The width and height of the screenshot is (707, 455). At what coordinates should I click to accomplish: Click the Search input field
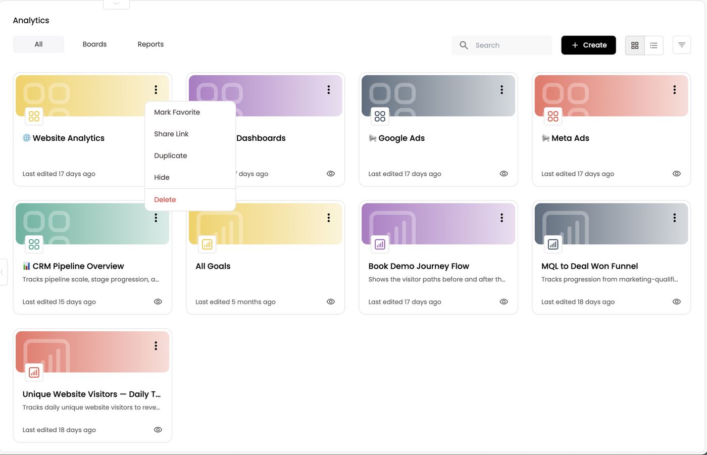(502, 45)
